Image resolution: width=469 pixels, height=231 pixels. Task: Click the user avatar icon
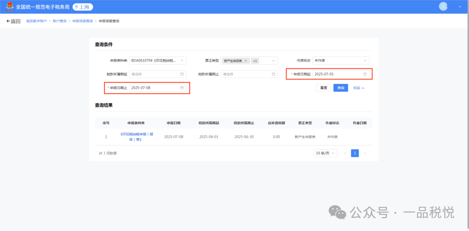(443, 7)
